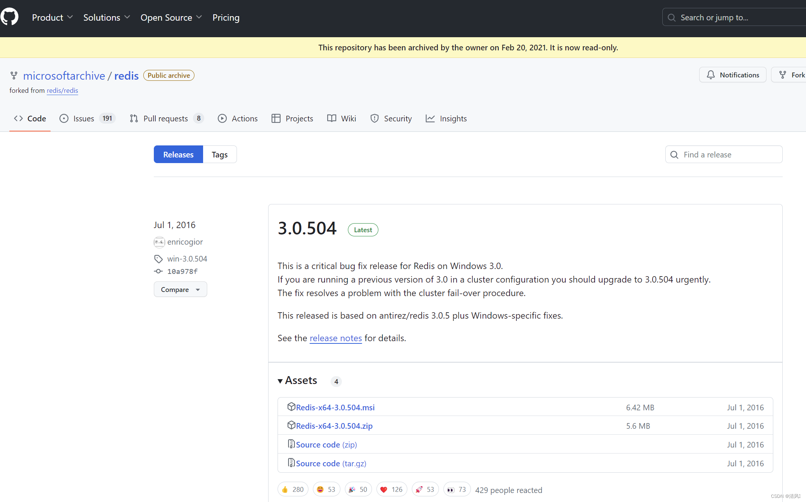This screenshot has width=806, height=502.
Task: Follow the release notes link
Action: tap(335, 338)
